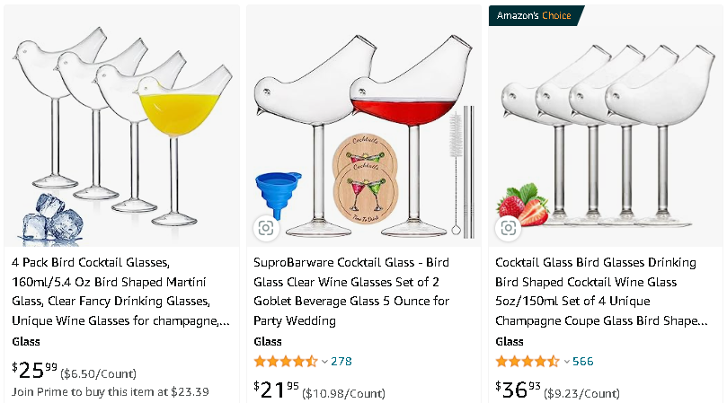Click the $21.95 price
The image size is (727, 403).
(276, 389)
